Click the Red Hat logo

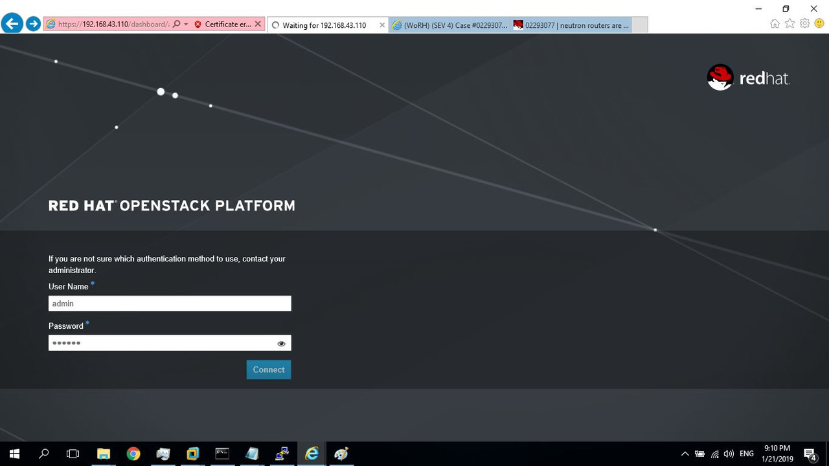pyautogui.click(x=749, y=78)
